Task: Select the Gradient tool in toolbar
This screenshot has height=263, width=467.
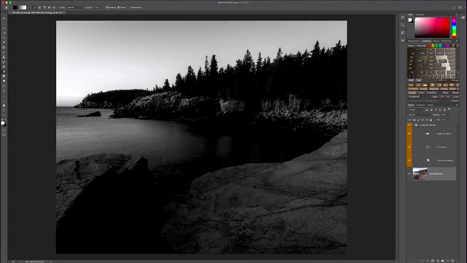Action: click(4, 72)
